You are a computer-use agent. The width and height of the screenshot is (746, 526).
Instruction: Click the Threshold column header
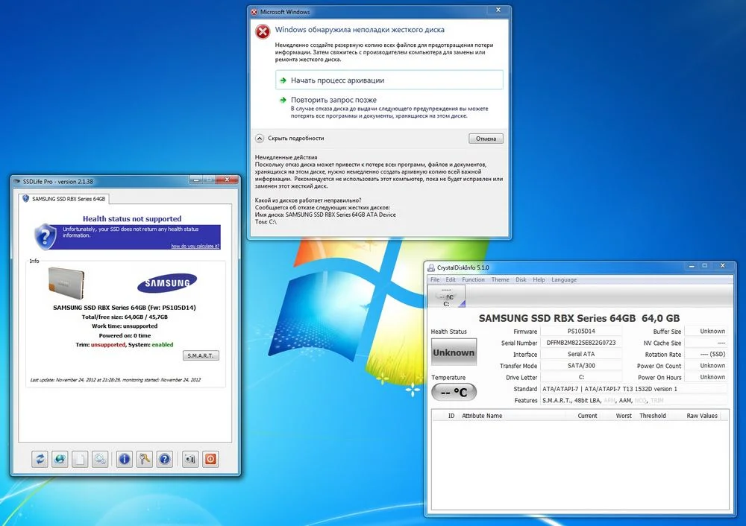point(652,416)
